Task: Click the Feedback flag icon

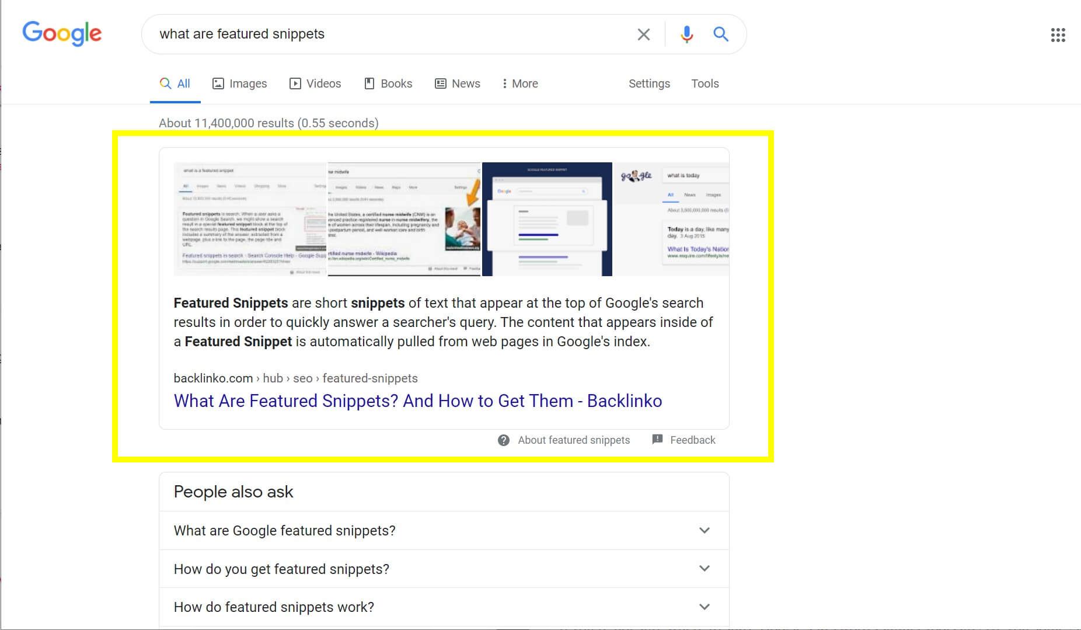Action: pos(657,440)
